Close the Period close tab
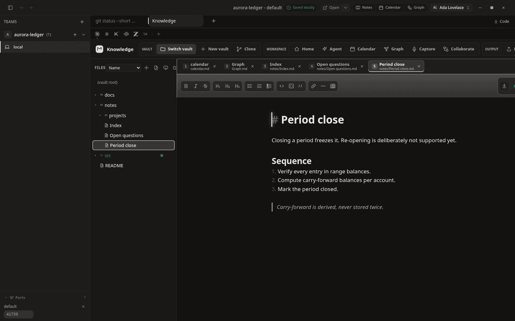Viewport: 515px width, 321px height. (419, 66)
